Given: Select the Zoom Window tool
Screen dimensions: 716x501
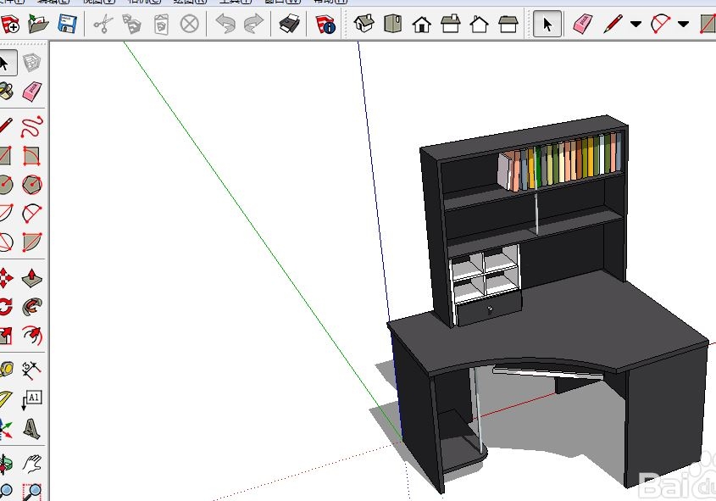Looking at the screenshot, I should 32,493.
